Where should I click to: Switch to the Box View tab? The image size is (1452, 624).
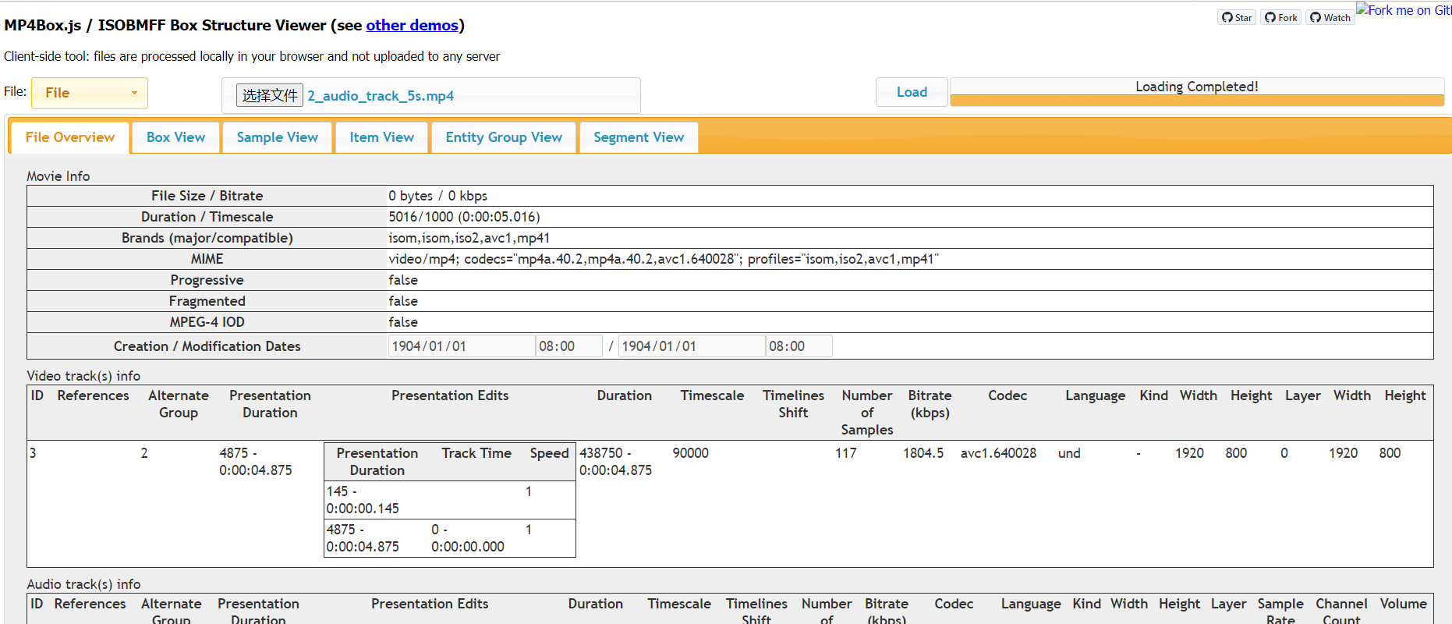coord(176,137)
